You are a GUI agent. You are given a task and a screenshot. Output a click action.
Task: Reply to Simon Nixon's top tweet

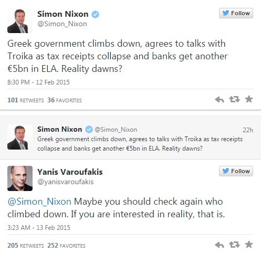click(x=220, y=100)
